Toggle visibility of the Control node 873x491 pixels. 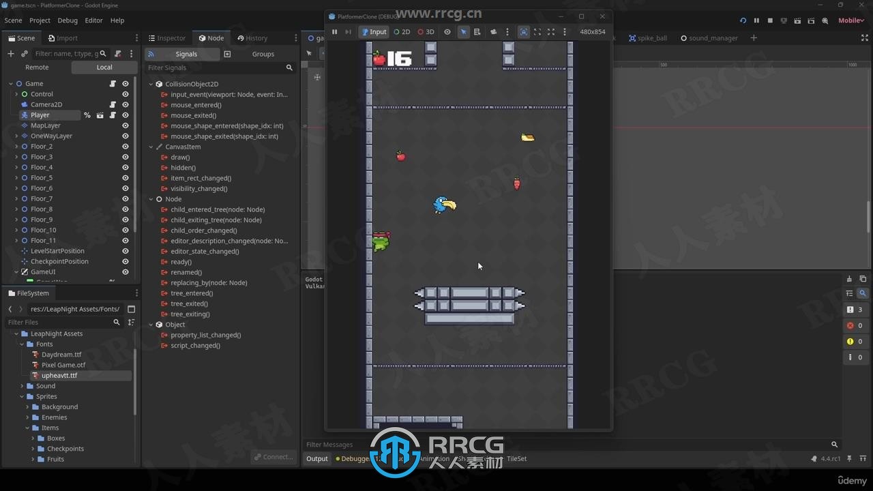125,94
